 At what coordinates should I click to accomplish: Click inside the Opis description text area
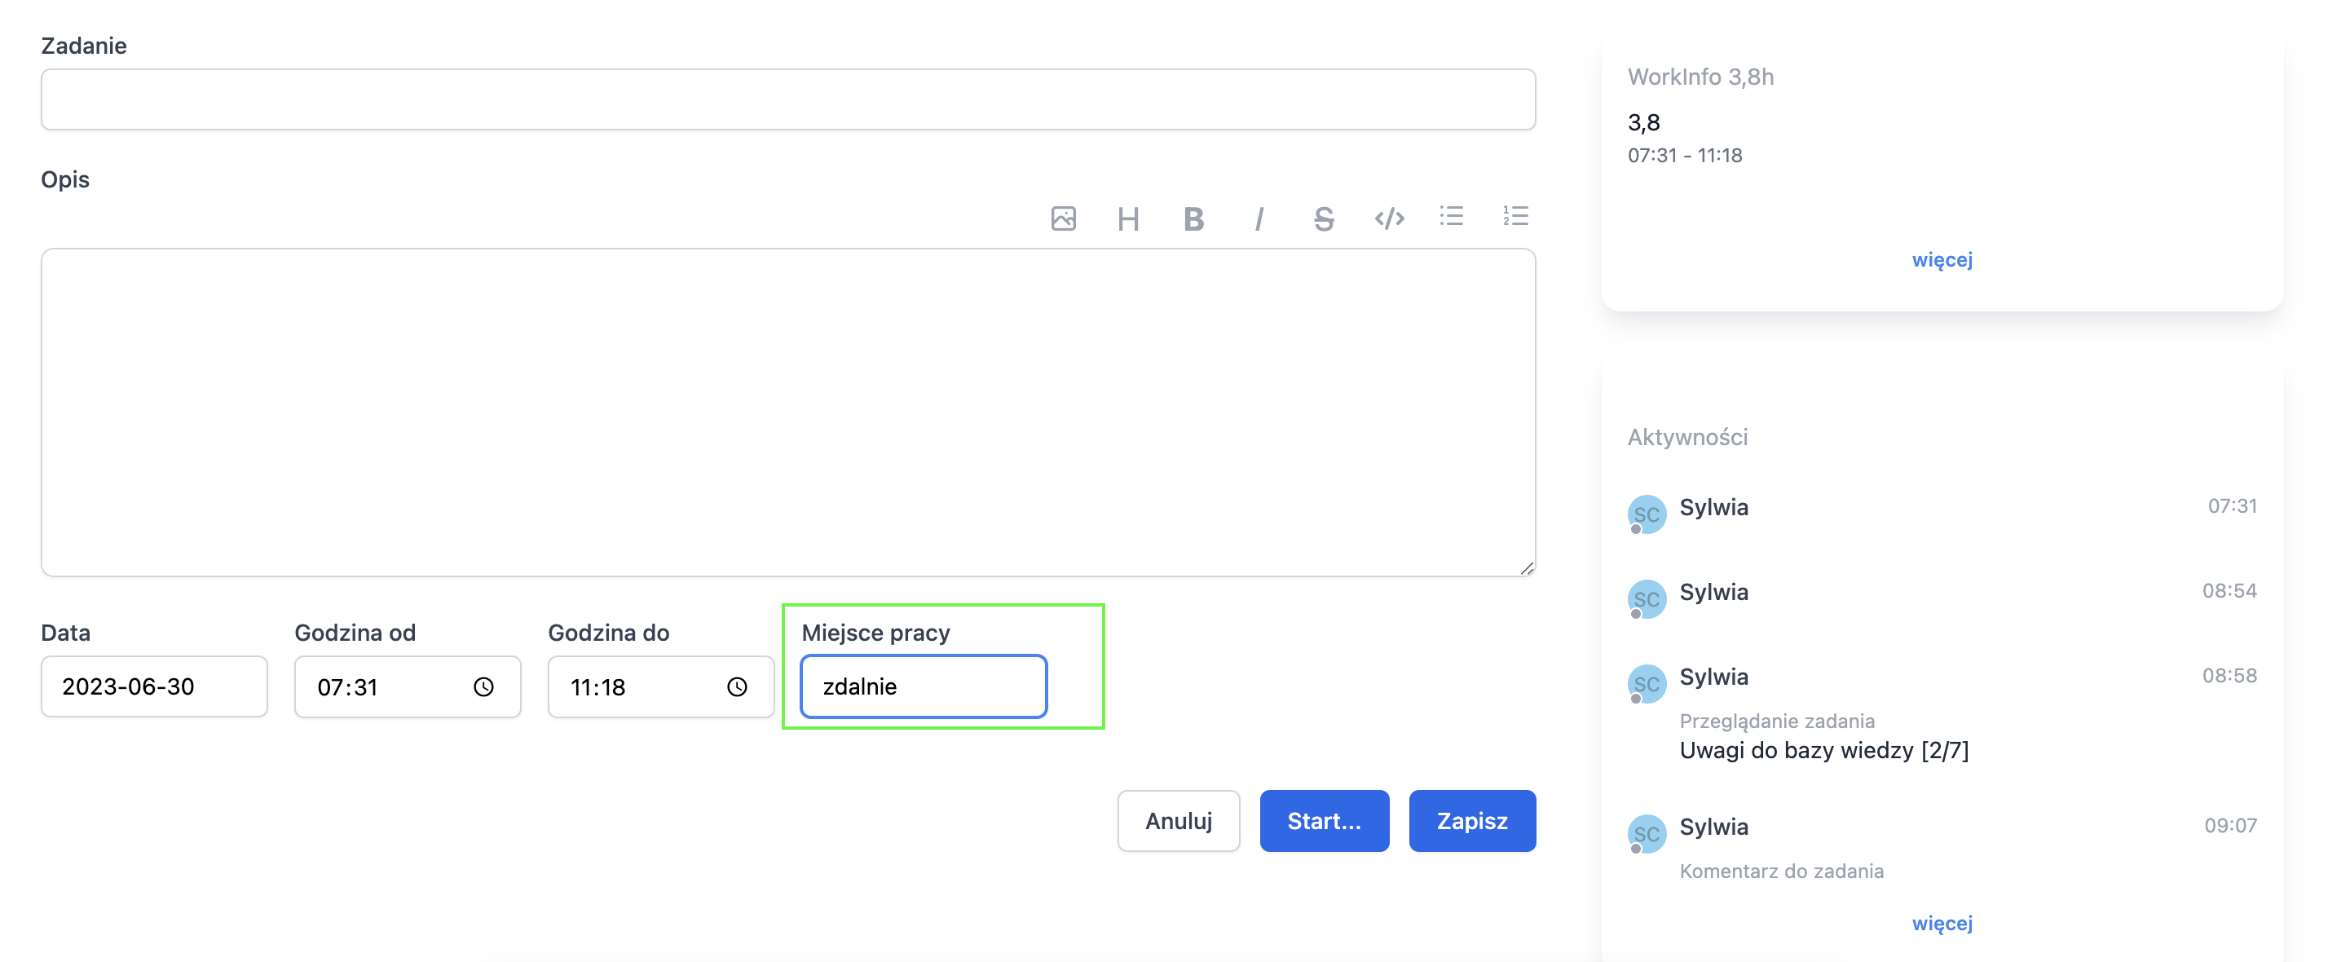[788, 413]
